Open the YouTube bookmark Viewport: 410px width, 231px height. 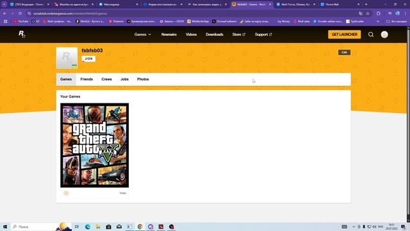[x=21, y=21]
